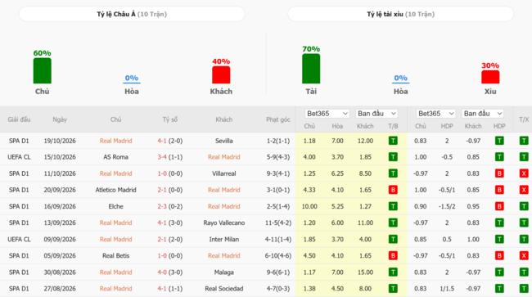Click the green HDP badge in the Malaga row

click(x=499, y=272)
